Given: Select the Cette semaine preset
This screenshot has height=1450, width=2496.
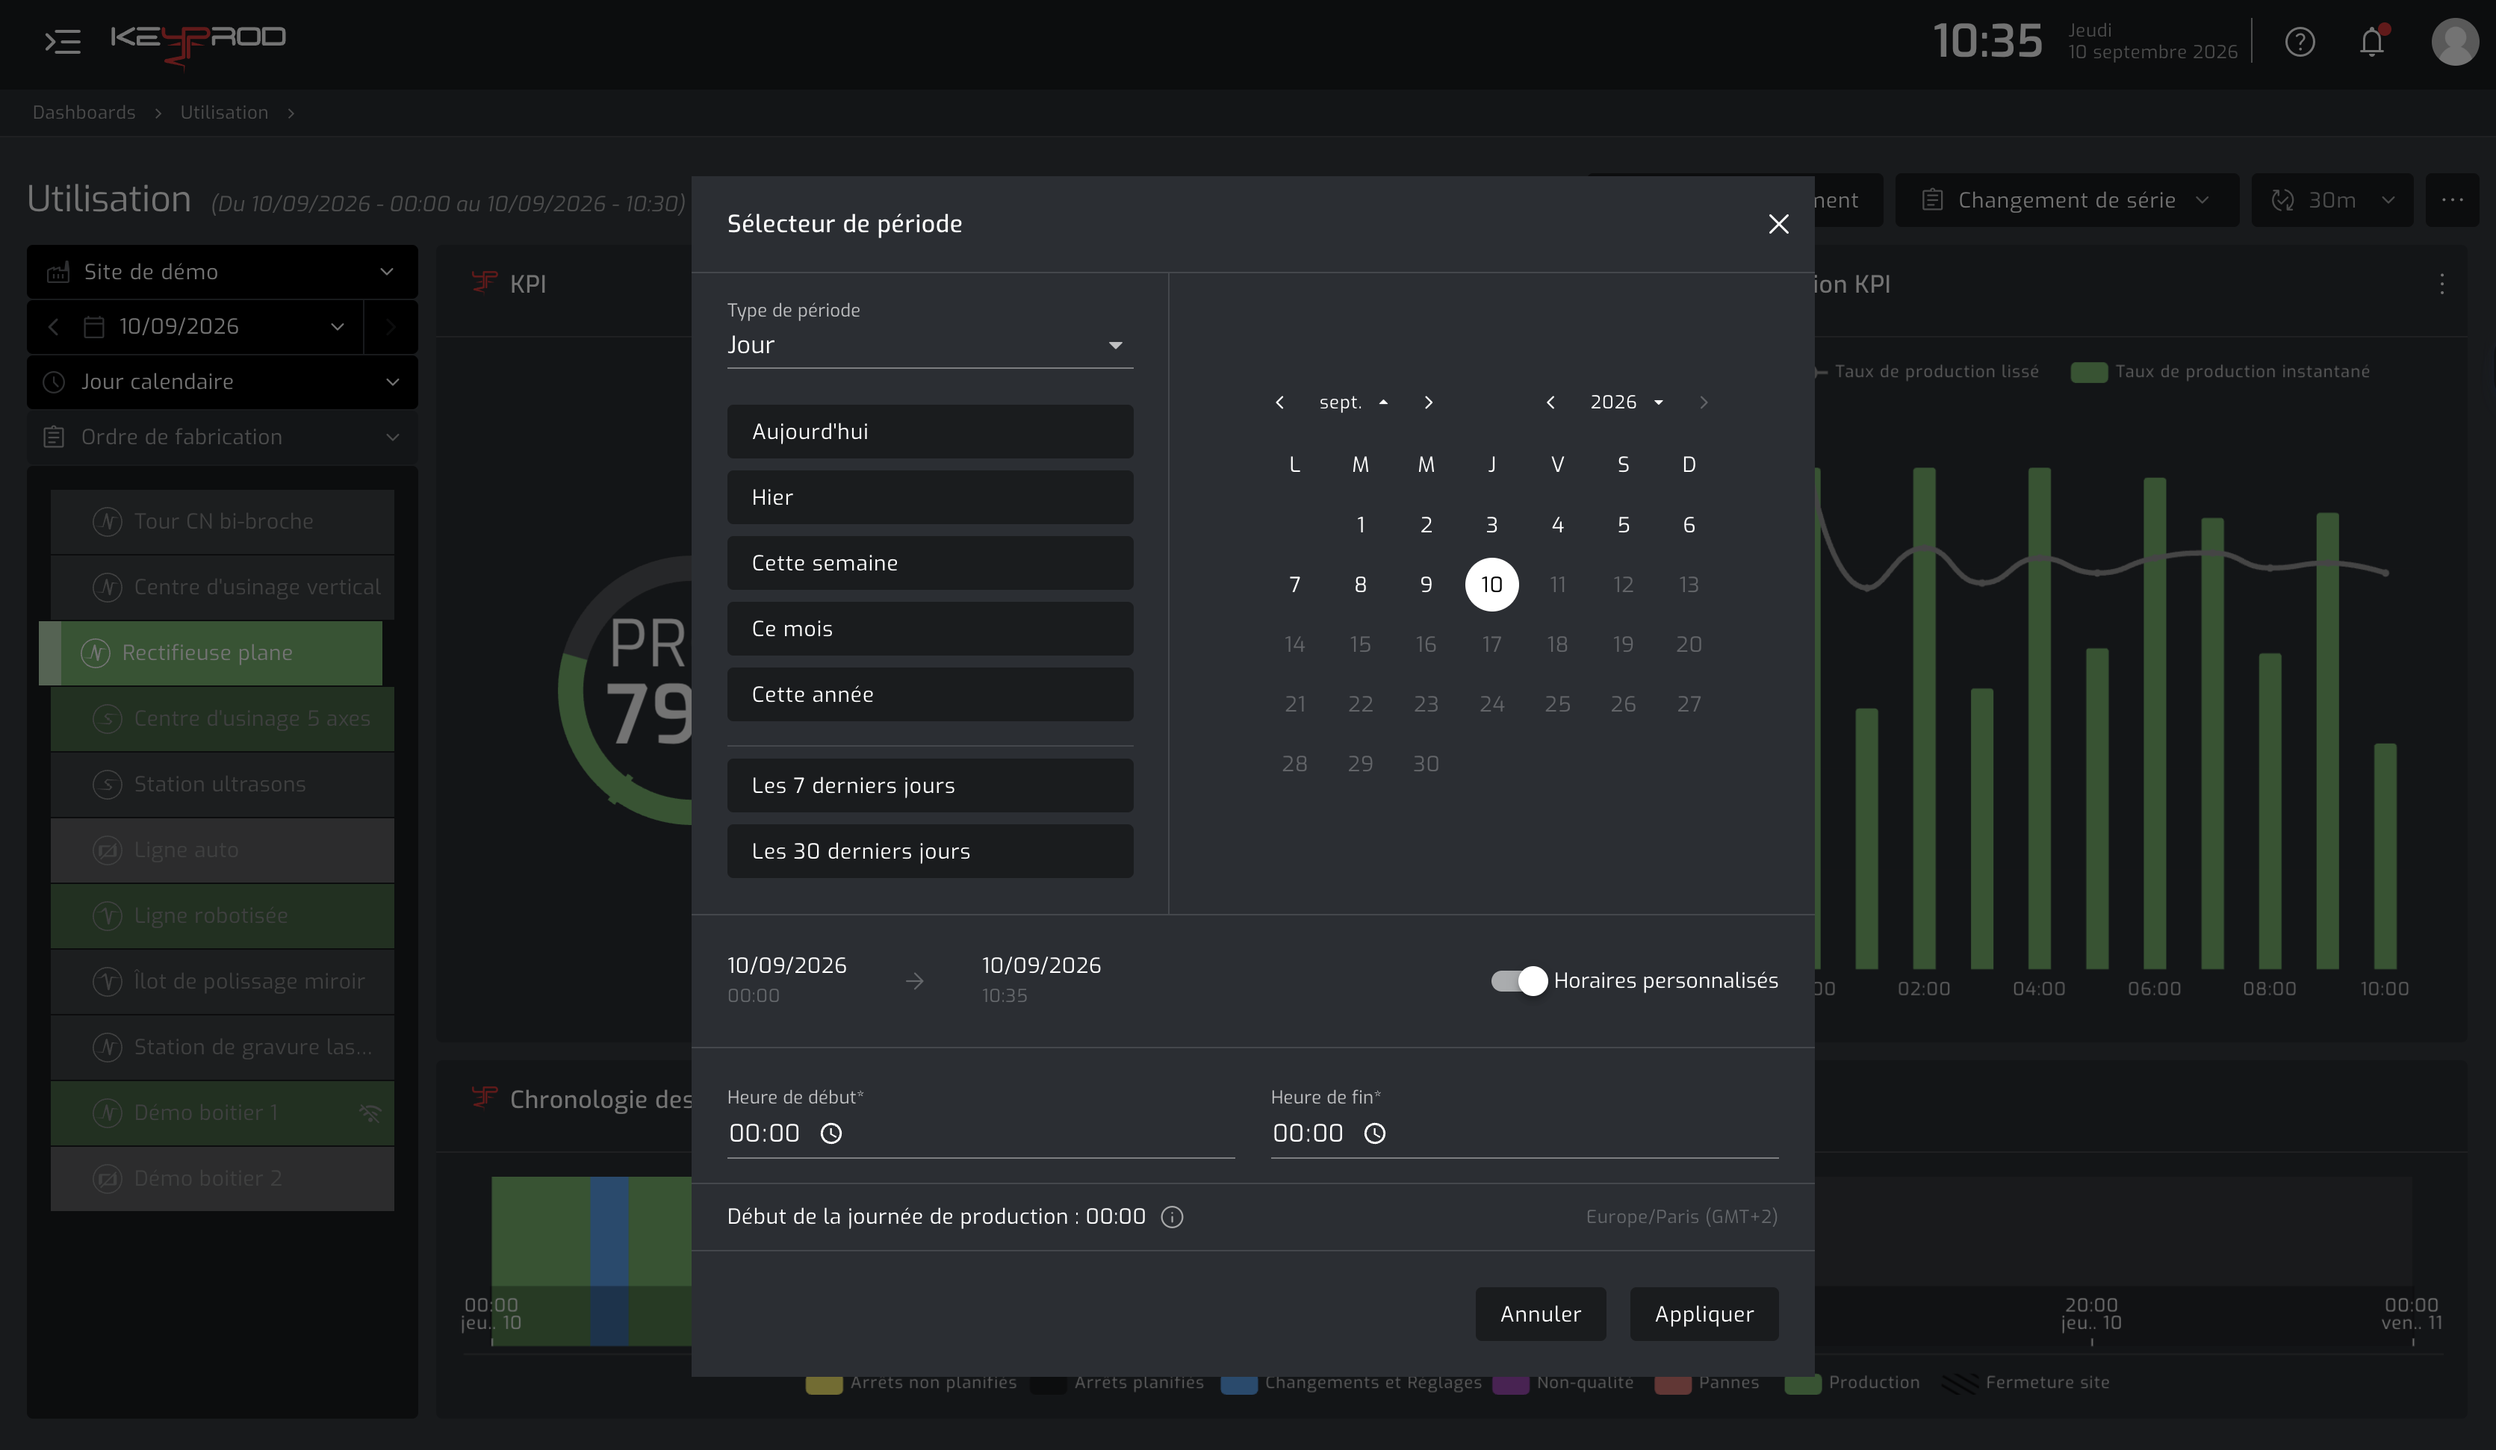Looking at the screenshot, I should click(x=929, y=562).
